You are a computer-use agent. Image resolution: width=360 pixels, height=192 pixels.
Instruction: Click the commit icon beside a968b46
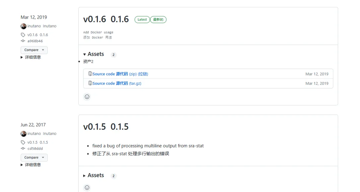(23, 41)
